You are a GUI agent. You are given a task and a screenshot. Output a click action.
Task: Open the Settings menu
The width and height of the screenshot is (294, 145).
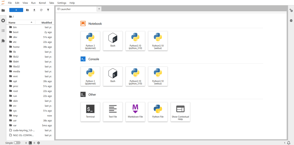click(x=62, y=3)
